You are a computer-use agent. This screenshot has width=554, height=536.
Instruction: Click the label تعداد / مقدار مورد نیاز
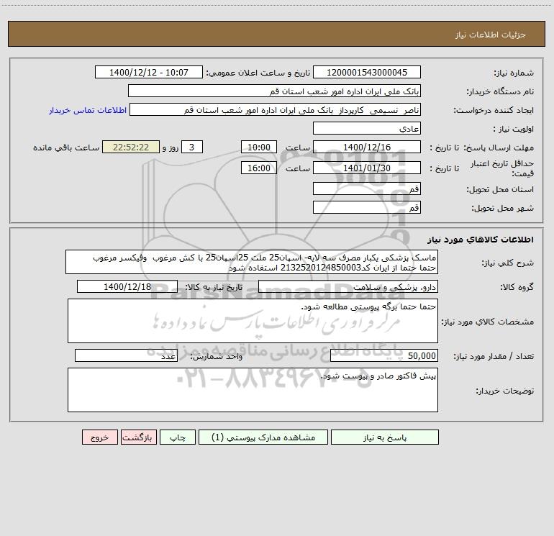pos(494,357)
